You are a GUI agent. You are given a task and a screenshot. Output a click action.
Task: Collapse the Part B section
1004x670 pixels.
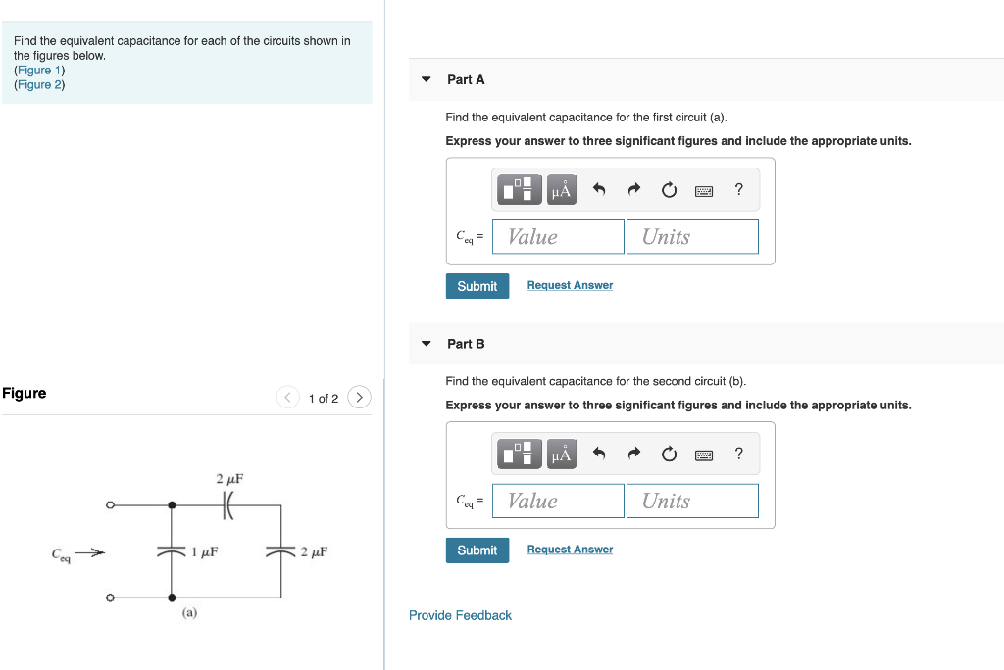[425, 343]
